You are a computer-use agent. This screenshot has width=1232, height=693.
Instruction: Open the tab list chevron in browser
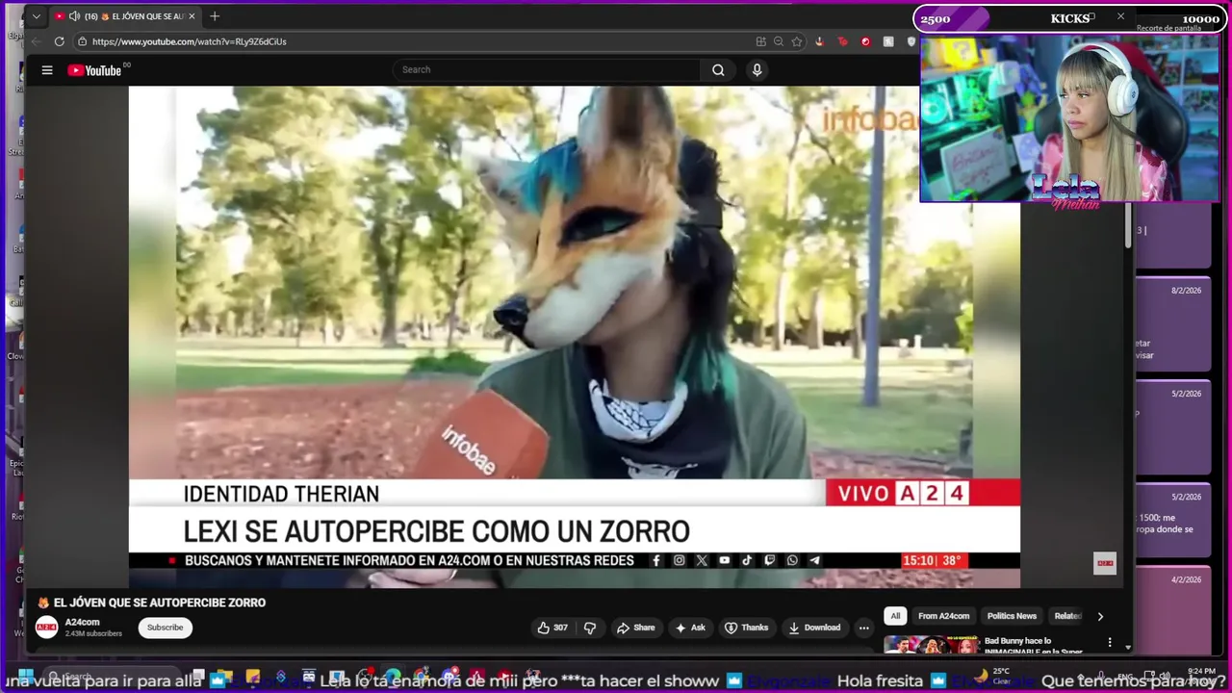(x=37, y=16)
